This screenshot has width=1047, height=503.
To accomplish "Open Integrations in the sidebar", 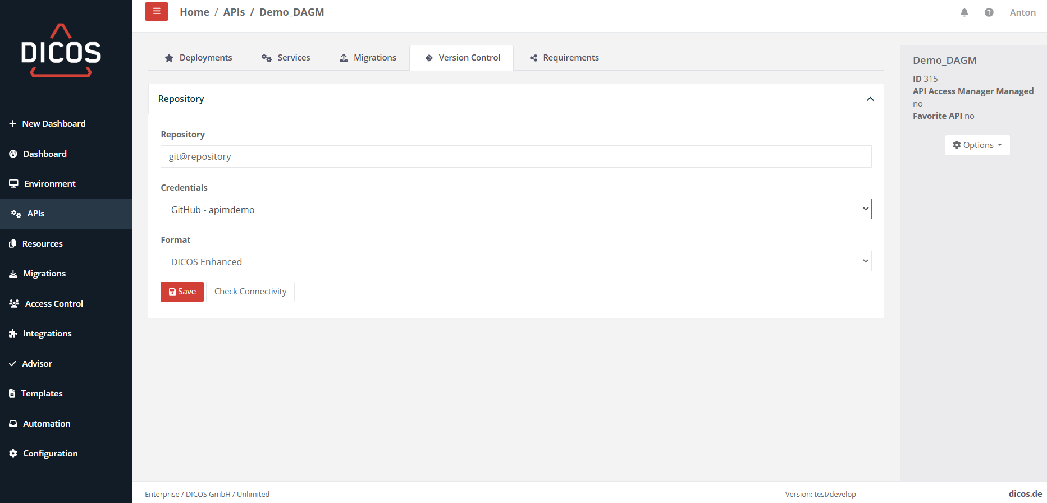I will coord(47,334).
